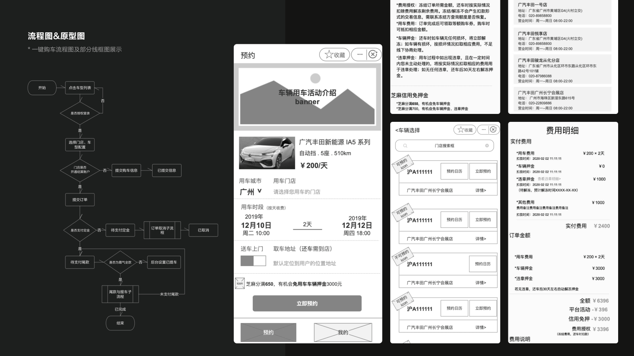Click the large gray 立即预约 button
Screen dimensions: 634x356
coord(307,303)
